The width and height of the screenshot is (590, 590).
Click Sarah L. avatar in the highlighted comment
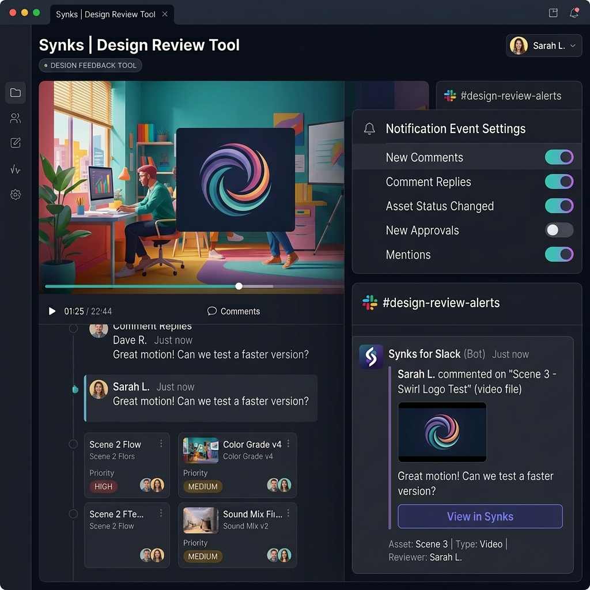pos(99,389)
